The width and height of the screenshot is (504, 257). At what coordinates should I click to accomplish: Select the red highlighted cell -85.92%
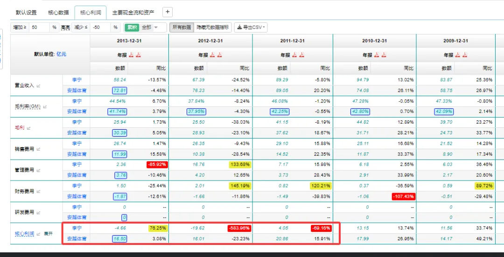(156, 165)
